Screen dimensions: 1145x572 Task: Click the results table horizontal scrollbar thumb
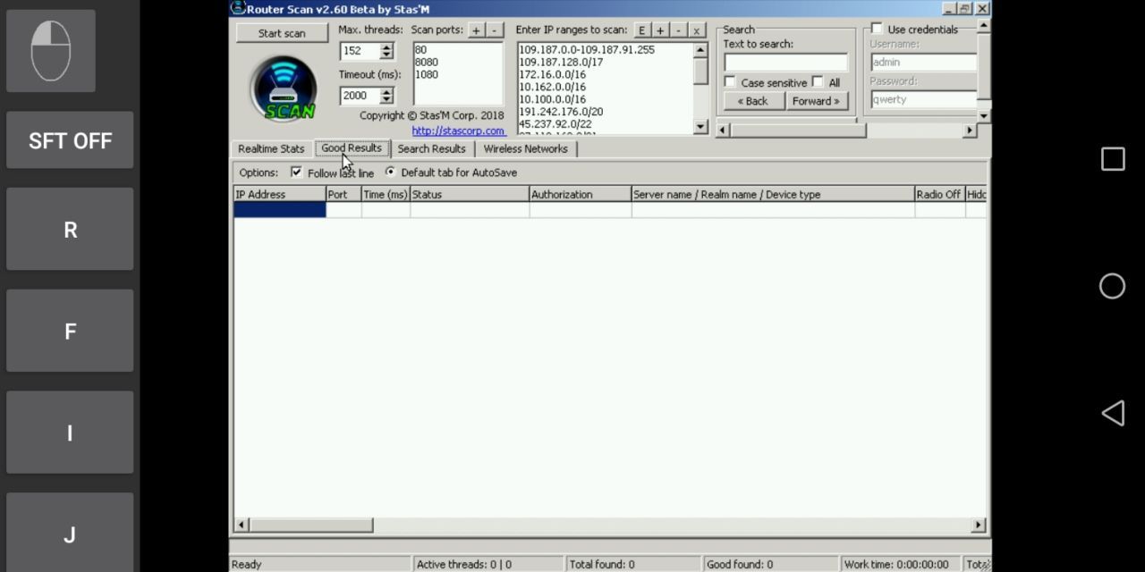(310, 525)
